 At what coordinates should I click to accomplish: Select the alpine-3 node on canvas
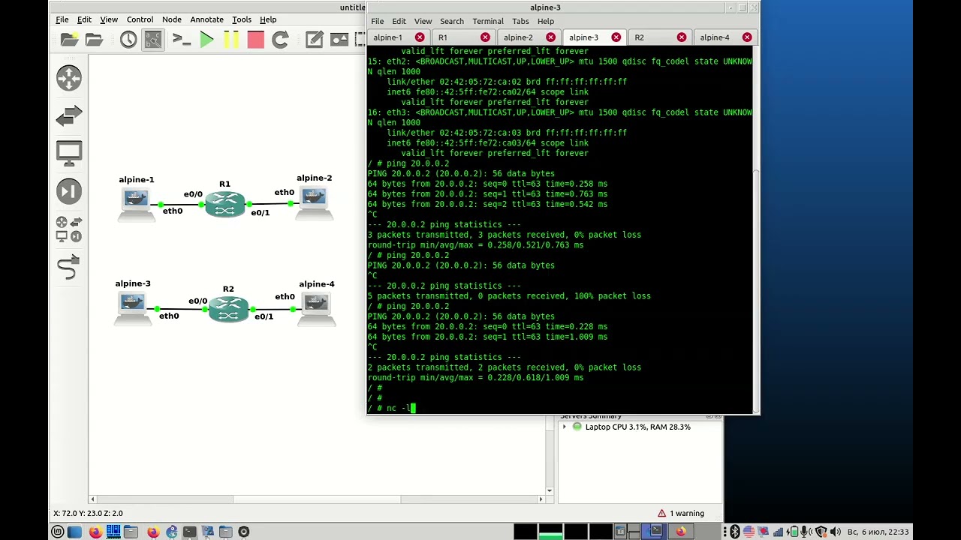click(133, 307)
